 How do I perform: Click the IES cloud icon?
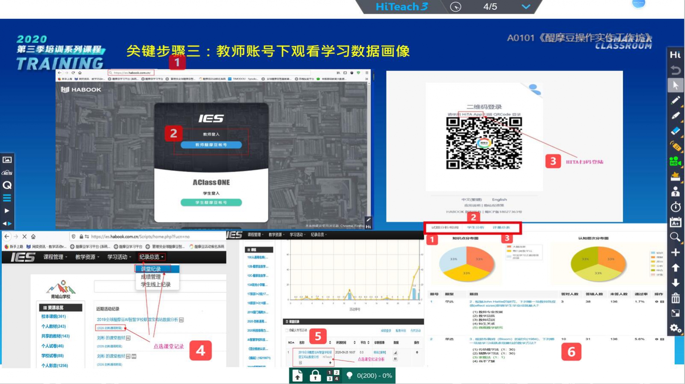coord(7,173)
